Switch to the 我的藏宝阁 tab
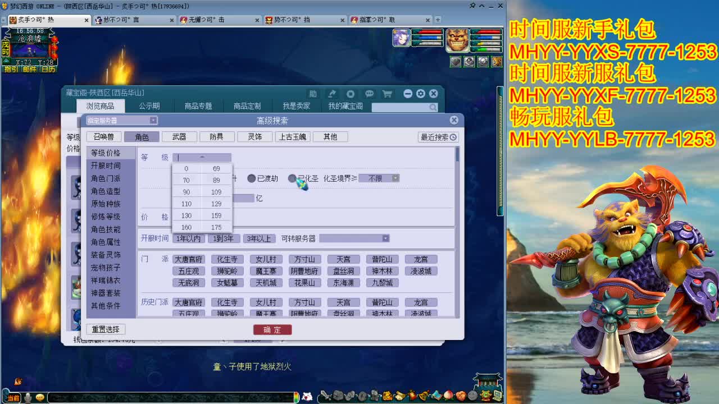The width and height of the screenshot is (719, 404). 345,106
